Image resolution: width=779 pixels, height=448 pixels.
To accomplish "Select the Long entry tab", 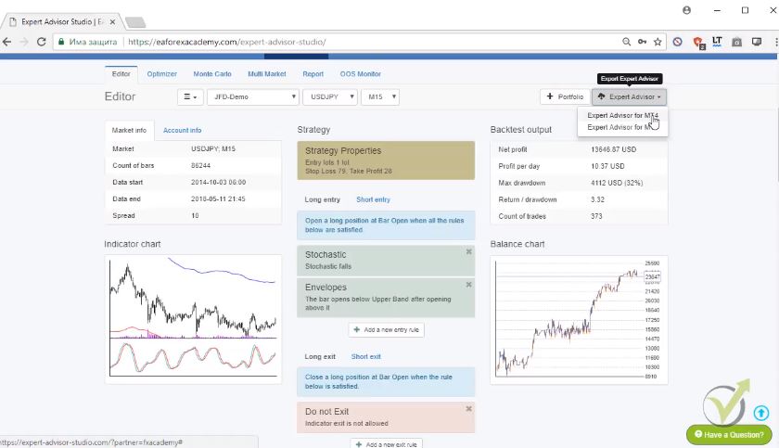I will click(323, 199).
